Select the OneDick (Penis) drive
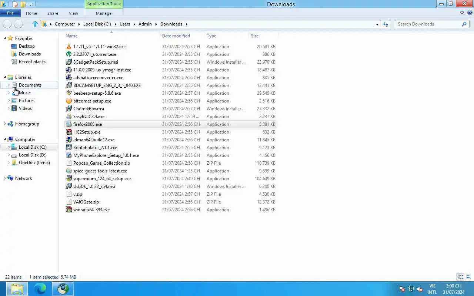This screenshot has height=296, width=474. 34,163
